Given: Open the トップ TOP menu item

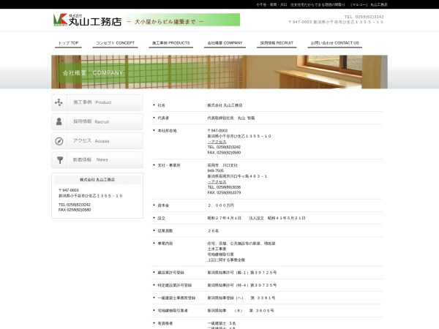Looking at the screenshot, I should coord(68,43).
